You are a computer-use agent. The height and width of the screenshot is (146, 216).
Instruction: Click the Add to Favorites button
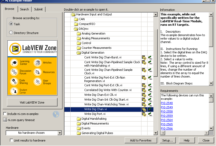(141, 140)
